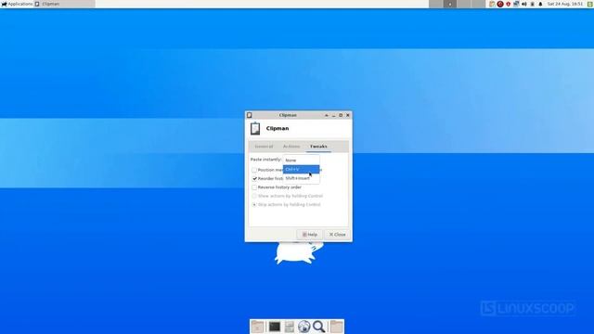594x334 pixels.
Task: Minimize the Clipman window
Action: 334,115
